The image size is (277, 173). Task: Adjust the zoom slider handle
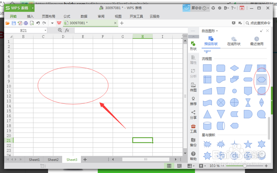click(245, 166)
